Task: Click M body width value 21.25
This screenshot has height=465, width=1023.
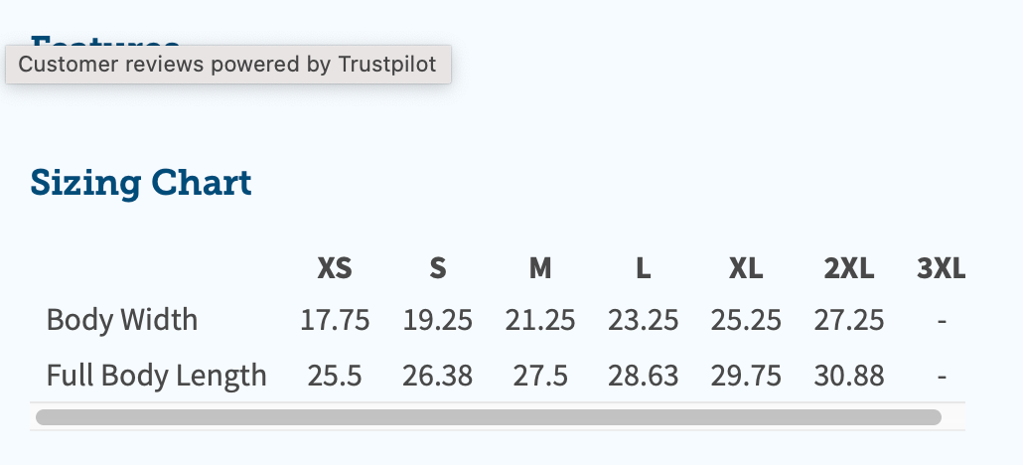Action: click(x=540, y=321)
